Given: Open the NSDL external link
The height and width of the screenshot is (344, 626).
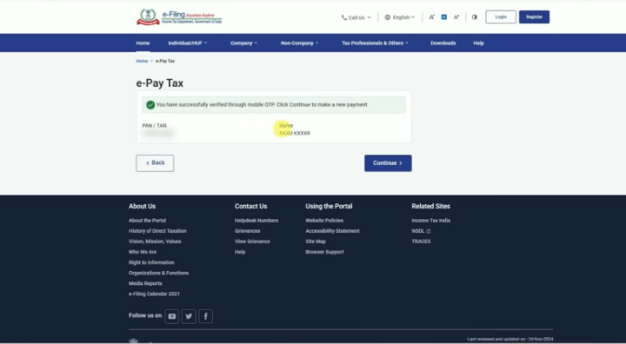Looking at the screenshot, I should pos(421,231).
